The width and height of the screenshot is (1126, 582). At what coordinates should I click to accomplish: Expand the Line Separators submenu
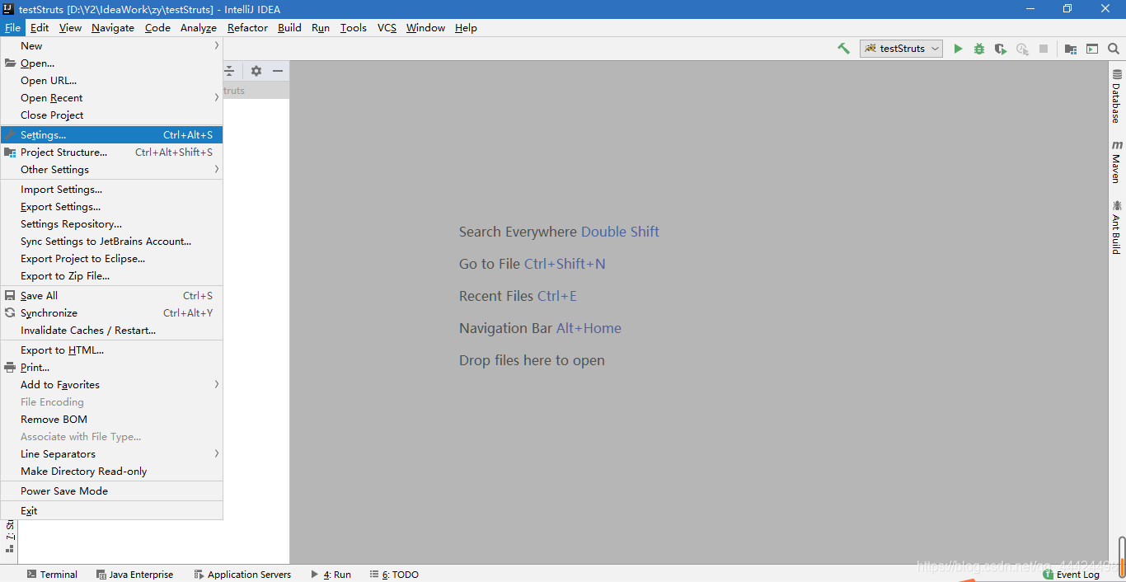[x=111, y=454]
